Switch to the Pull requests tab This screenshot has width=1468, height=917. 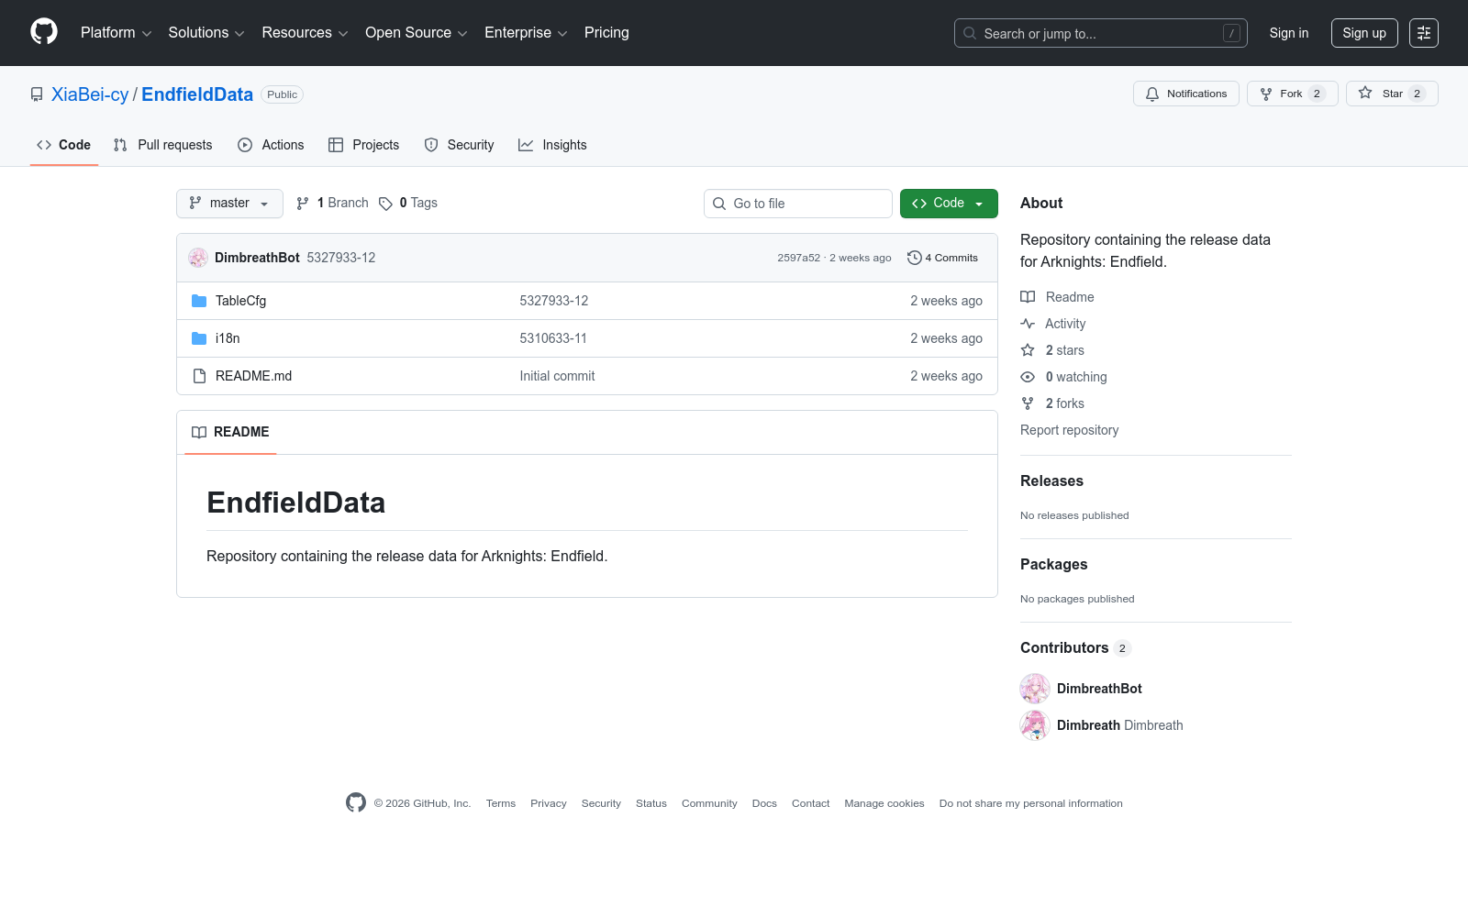163,145
